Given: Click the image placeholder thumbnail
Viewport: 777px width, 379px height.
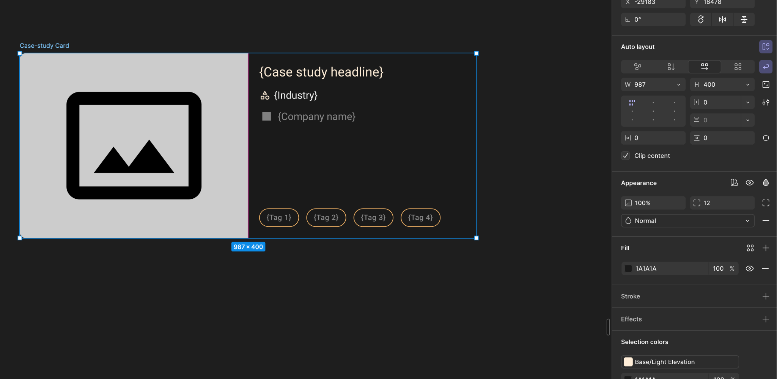Looking at the screenshot, I should [x=134, y=145].
